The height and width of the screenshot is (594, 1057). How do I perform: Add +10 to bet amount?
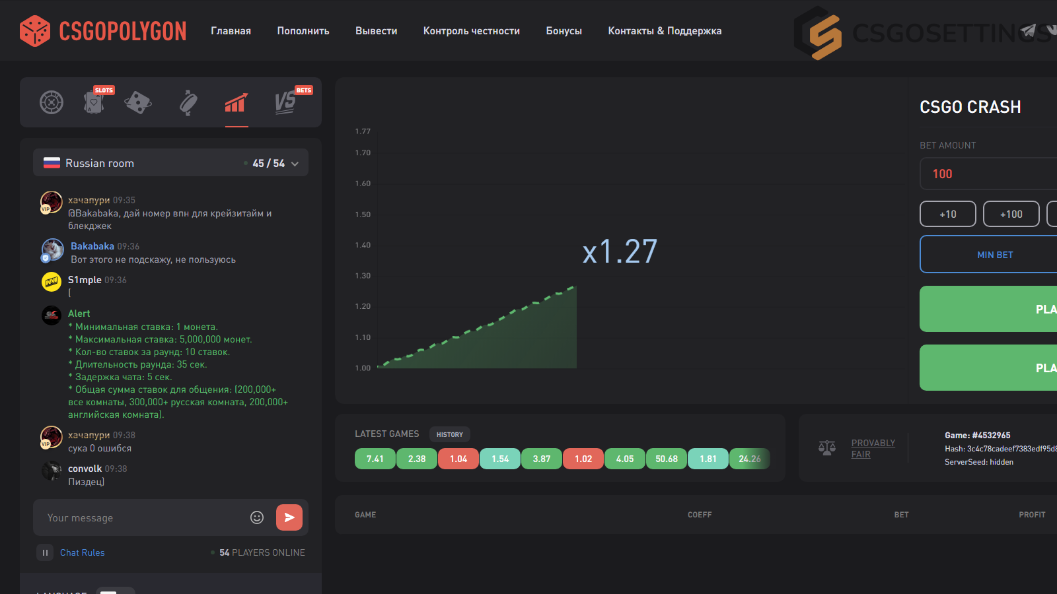(948, 214)
